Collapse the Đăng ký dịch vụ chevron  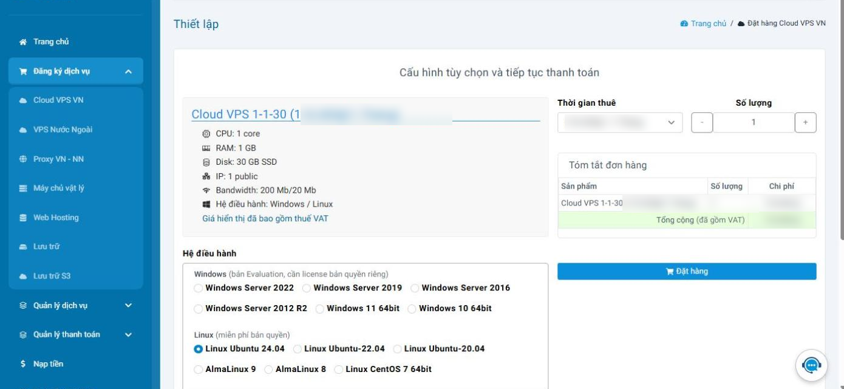128,72
